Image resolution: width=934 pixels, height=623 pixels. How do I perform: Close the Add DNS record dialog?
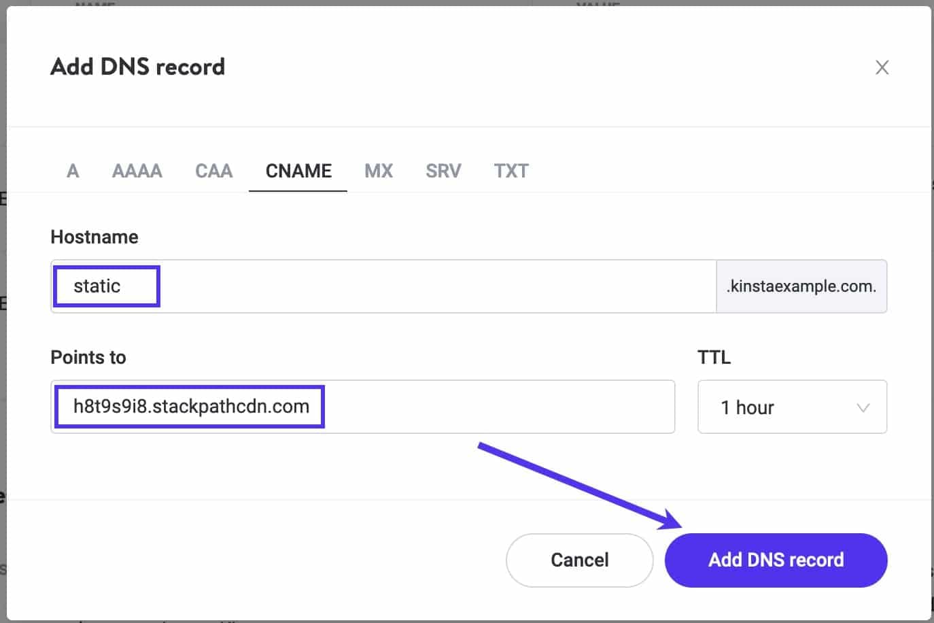pos(882,67)
